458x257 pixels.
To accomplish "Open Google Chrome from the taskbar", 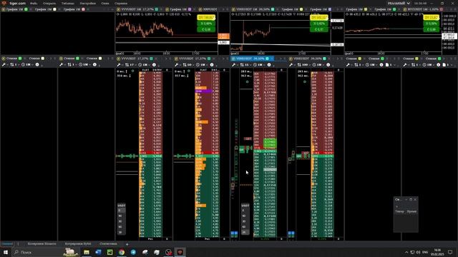I will (x=122, y=252).
